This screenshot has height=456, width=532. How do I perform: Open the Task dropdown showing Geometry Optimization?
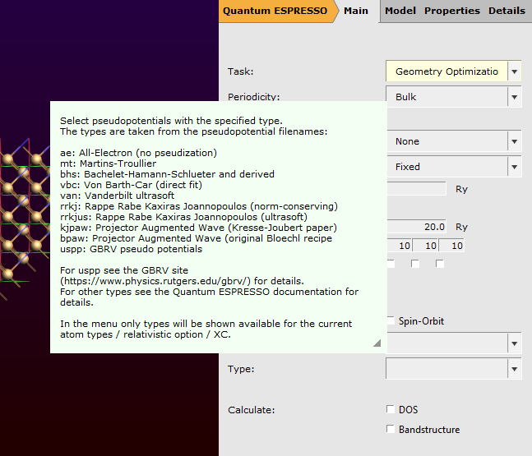pos(453,71)
